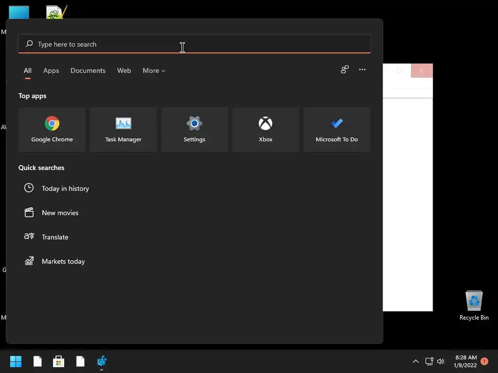498x373 pixels.
Task: Open the network status tray icon
Action: pos(429,361)
